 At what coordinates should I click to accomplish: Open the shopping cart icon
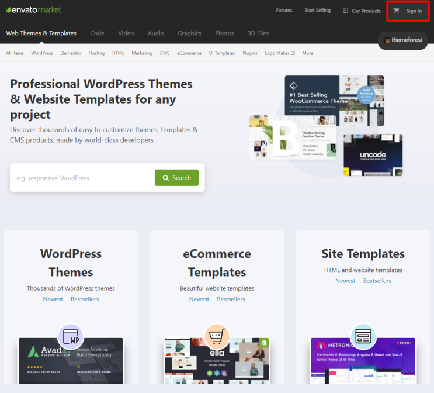397,11
